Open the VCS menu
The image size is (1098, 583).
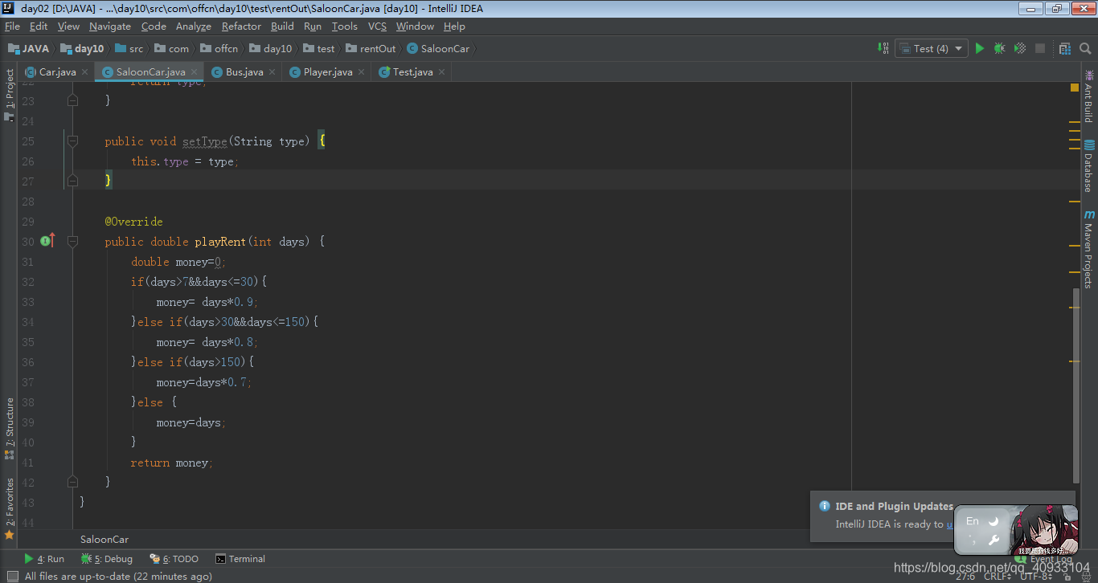[x=377, y=26]
